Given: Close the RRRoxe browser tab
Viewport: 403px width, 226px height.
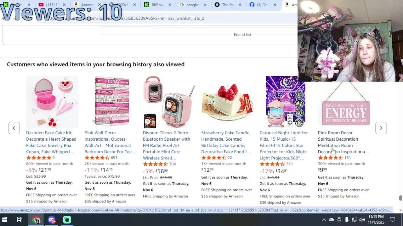Looking at the screenshot, I should coord(170,5).
